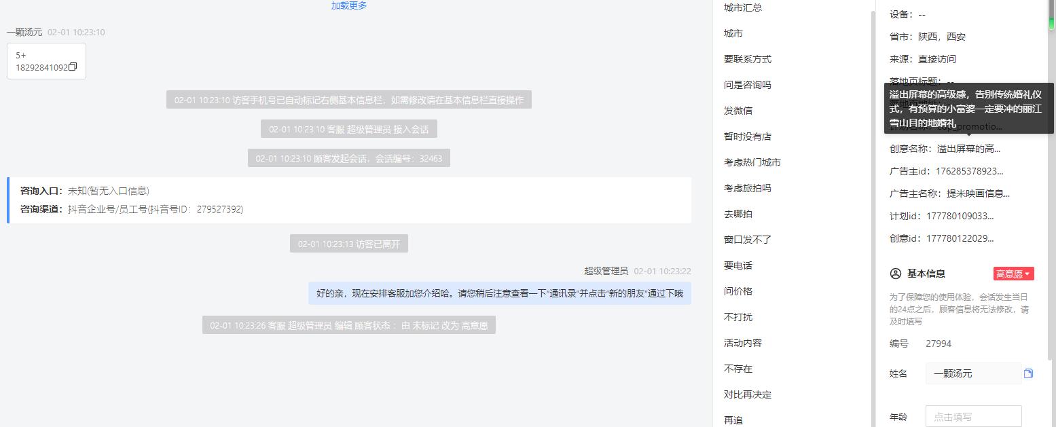Screen dimensions: 1056x427
Task: Click the 设备 entry in visitor info
Action: (x=907, y=14)
